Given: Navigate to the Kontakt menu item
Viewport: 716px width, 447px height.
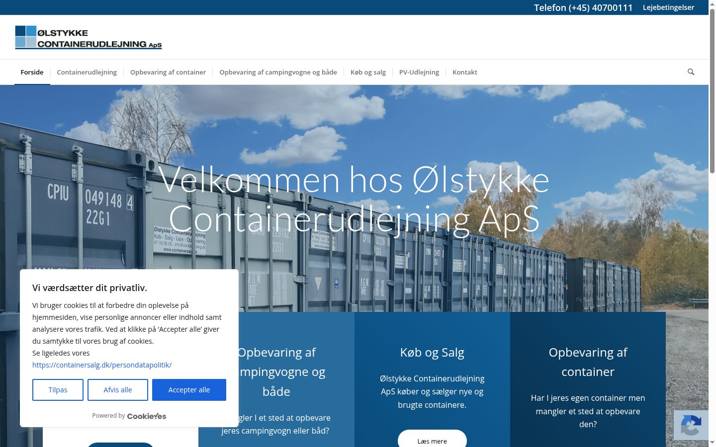Looking at the screenshot, I should [x=465, y=72].
